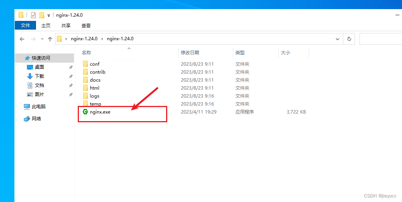Select the html folder name

(x=94, y=88)
